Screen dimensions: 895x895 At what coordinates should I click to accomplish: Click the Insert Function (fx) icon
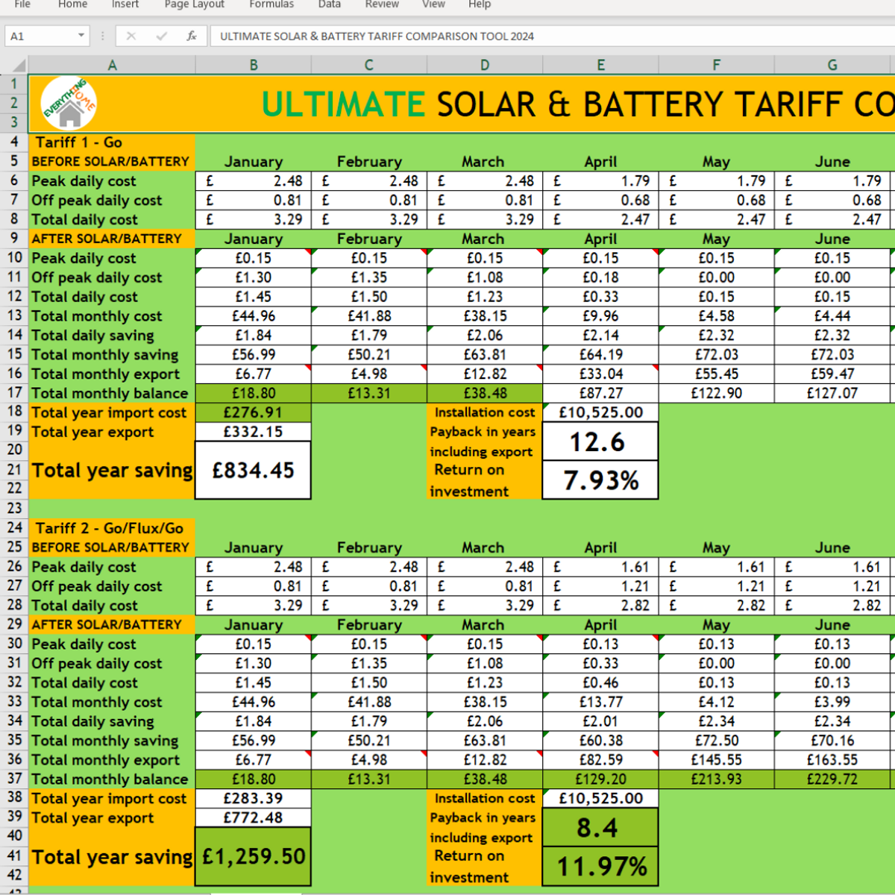point(192,35)
